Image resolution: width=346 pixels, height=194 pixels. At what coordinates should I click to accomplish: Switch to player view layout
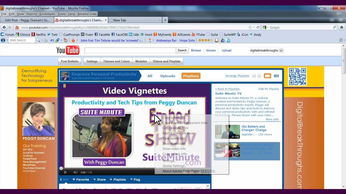point(267,76)
